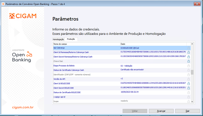203x116 pixels.
Task: Click the v2 version value
Action: pos(122,78)
